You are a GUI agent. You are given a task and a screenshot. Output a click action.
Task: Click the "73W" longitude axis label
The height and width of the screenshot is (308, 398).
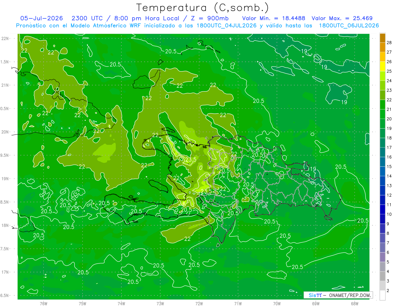pyautogui.click(x=160, y=304)
